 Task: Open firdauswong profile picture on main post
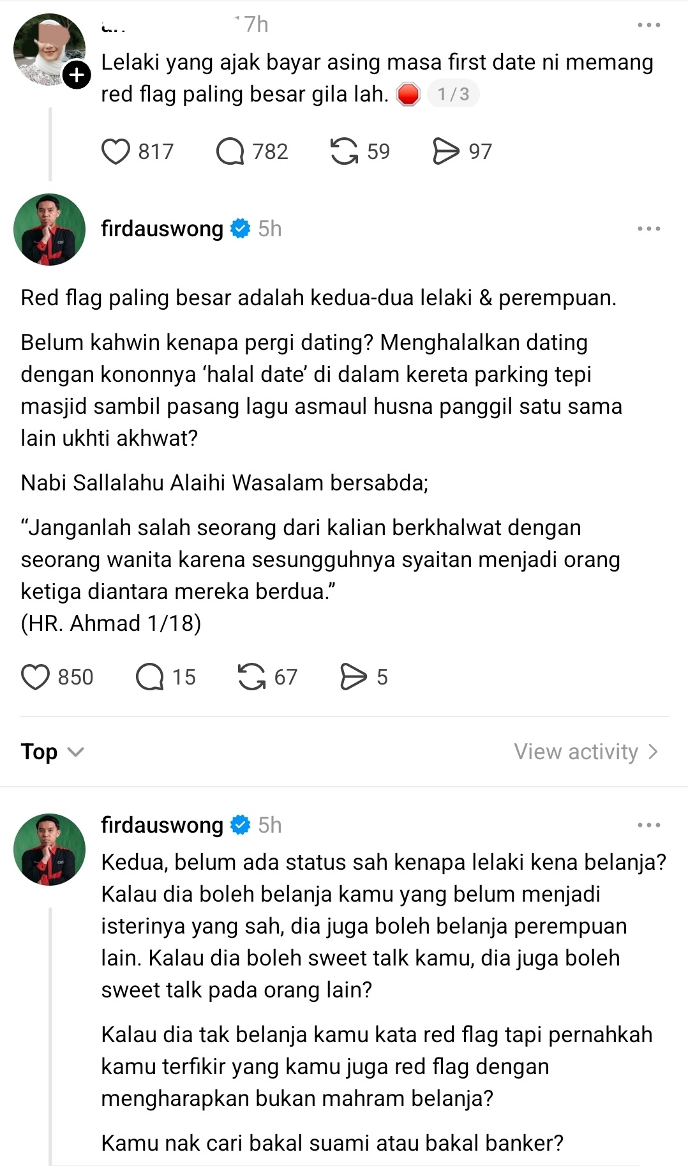tap(50, 229)
